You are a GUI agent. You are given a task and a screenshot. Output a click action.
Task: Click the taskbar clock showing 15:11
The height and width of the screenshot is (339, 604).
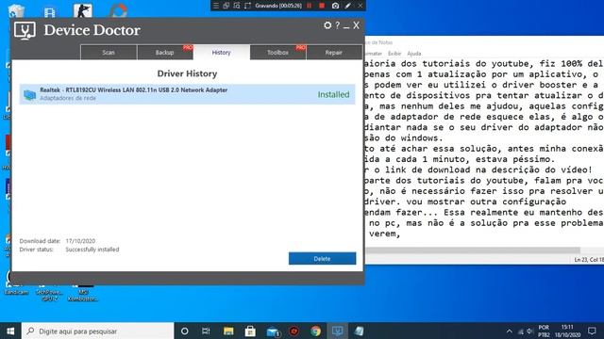(x=567, y=331)
